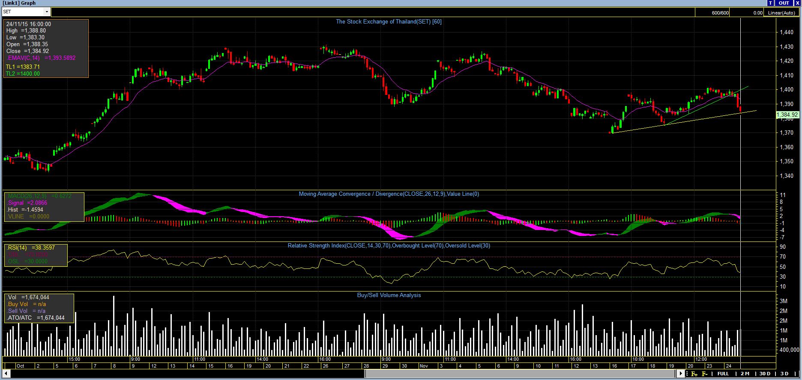
Task: Click the EMAV(C,14) legend entry
Action: 41,58
